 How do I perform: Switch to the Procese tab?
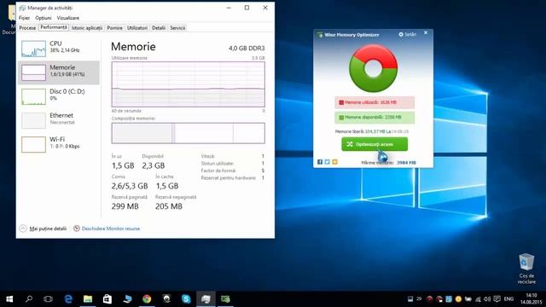coord(27,28)
